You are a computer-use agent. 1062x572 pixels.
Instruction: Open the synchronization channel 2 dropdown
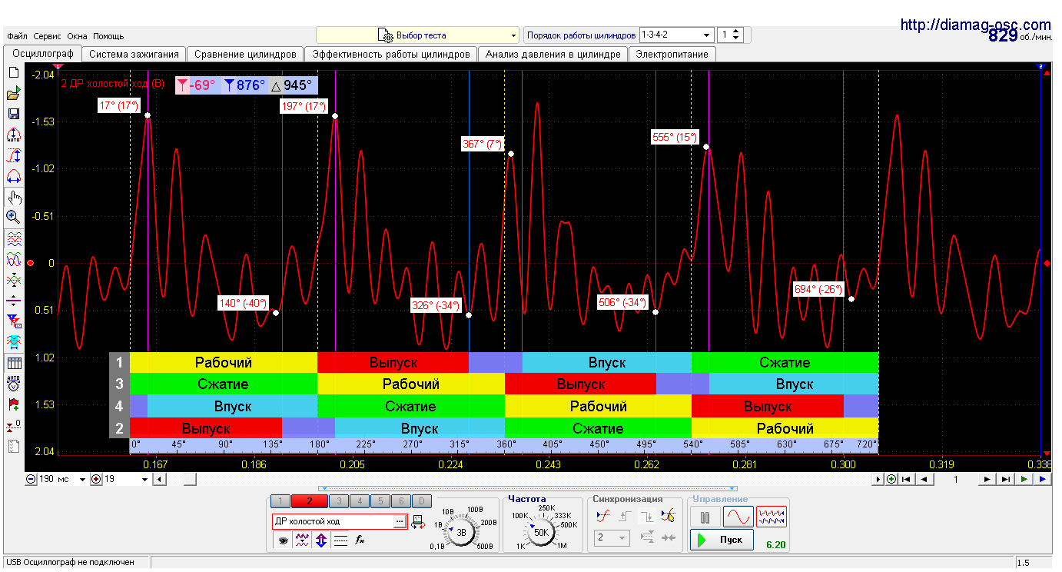pyautogui.click(x=612, y=538)
